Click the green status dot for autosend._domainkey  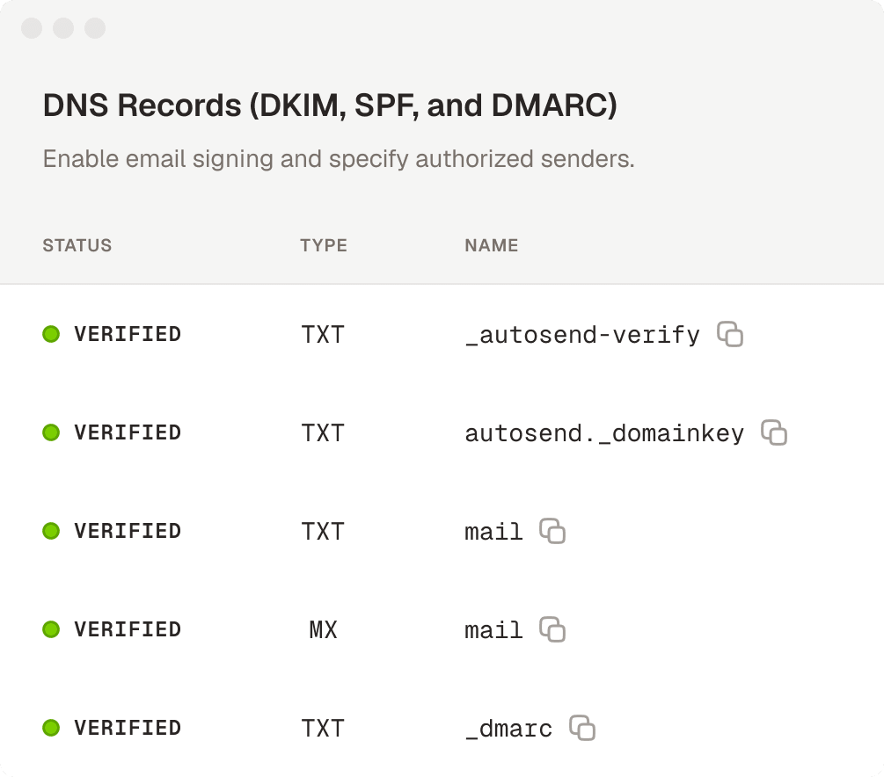[x=51, y=432]
